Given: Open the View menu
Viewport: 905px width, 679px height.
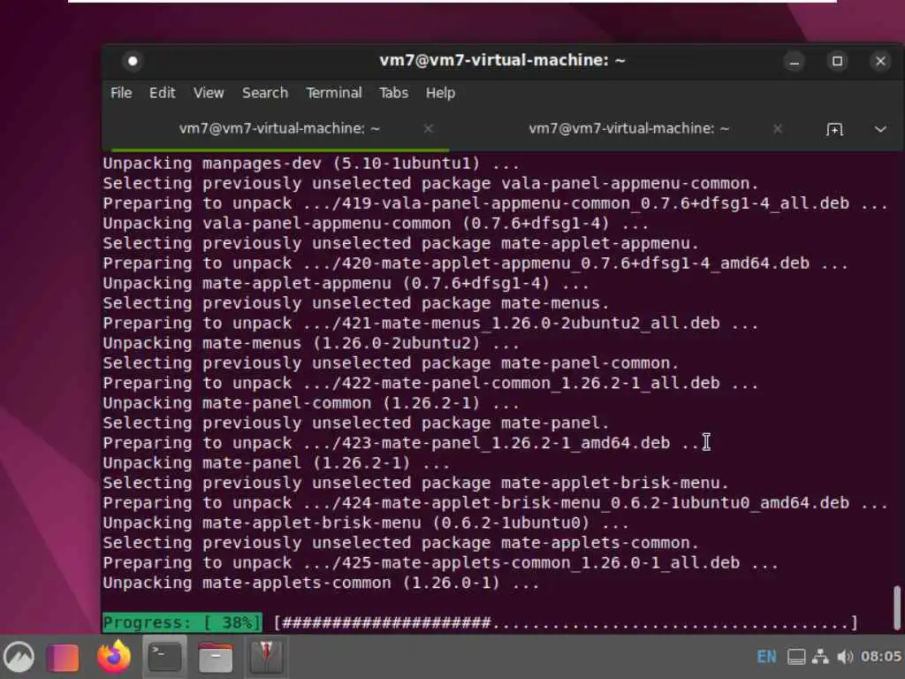Looking at the screenshot, I should coord(209,93).
